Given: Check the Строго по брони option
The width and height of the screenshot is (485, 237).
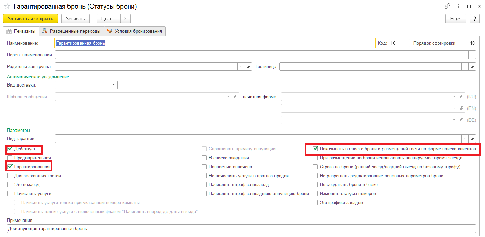Looking at the screenshot, I should 315,167.
